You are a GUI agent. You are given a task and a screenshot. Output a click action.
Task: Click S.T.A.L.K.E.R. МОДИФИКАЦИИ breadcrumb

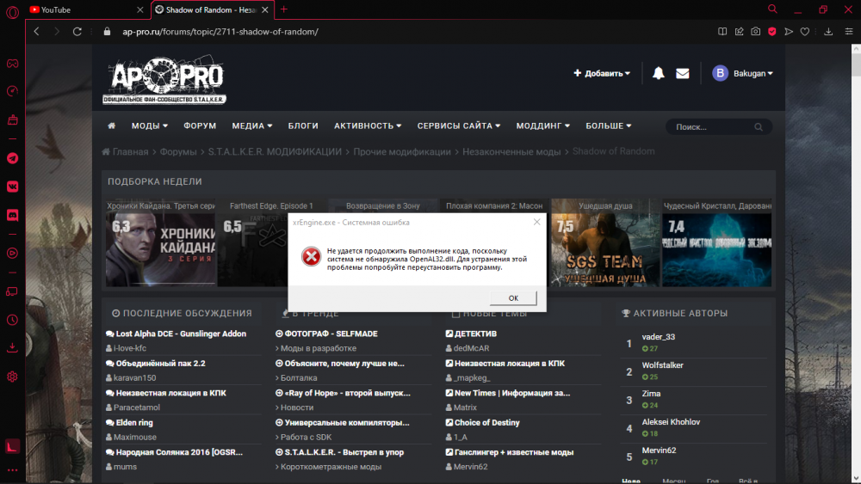tap(275, 152)
